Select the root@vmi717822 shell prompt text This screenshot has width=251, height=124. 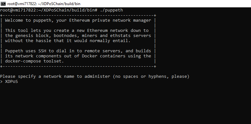click(49, 10)
